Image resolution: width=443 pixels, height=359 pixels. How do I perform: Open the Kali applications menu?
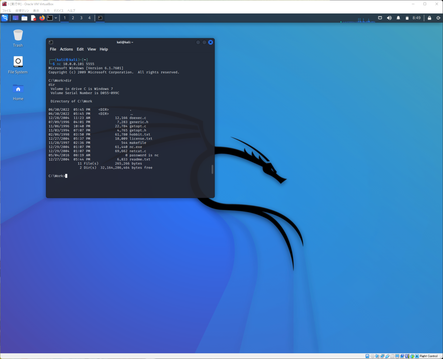4,18
